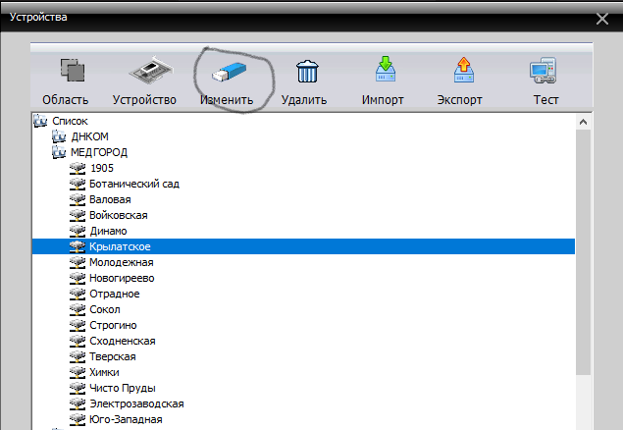Click the device icon beside Чисто Пруды
The height and width of the screenshot is (430, 623).
point(78,388)
